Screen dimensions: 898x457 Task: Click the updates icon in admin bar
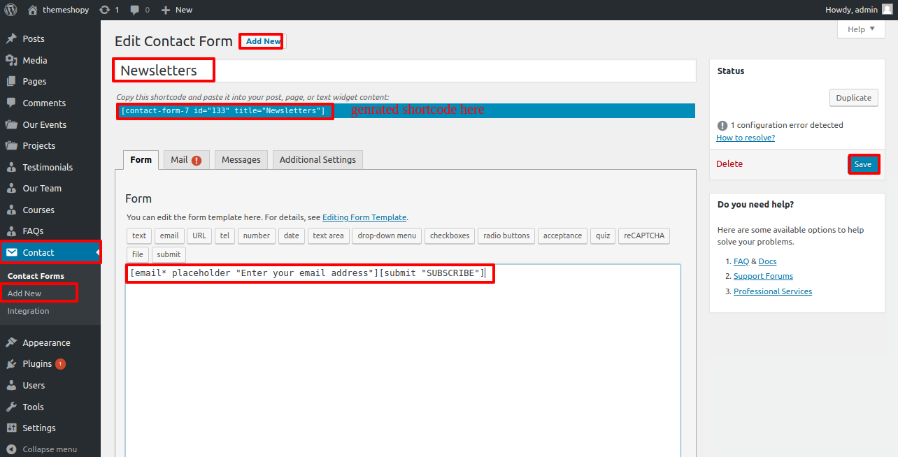coord(105,10)
